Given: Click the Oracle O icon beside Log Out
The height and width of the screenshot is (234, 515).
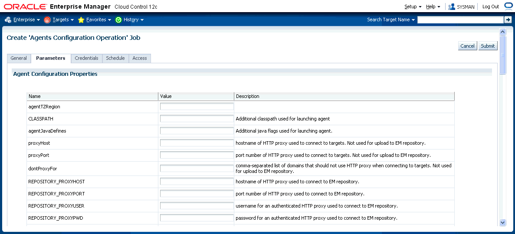Looking at the screenshot, I should (508, 6).
